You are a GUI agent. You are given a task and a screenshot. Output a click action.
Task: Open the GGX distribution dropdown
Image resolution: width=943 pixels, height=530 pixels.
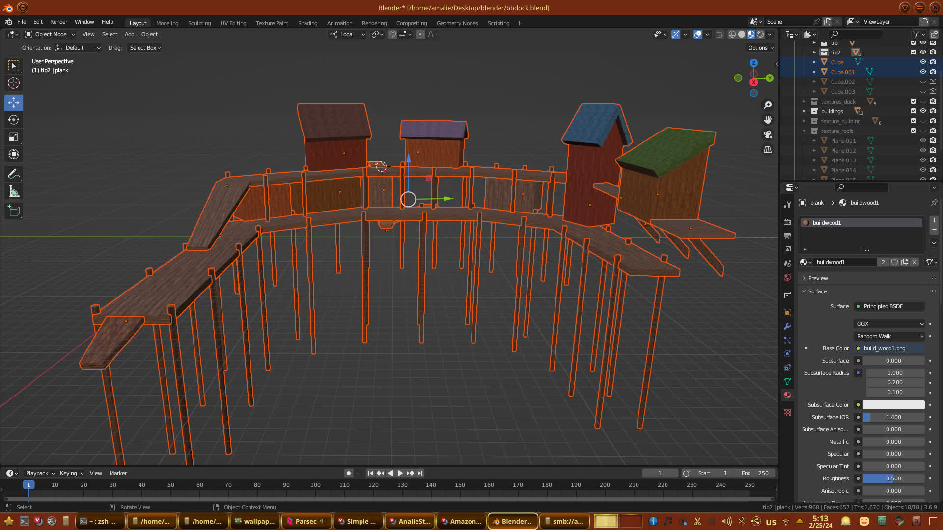click(x=889, y=324)
